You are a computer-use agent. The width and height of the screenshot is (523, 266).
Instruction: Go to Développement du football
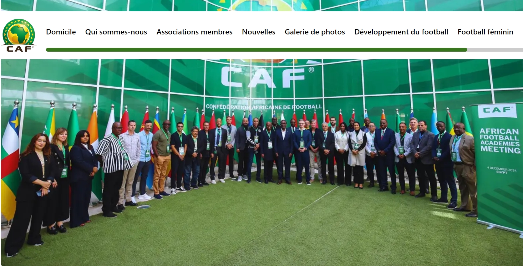click(401, 32)
